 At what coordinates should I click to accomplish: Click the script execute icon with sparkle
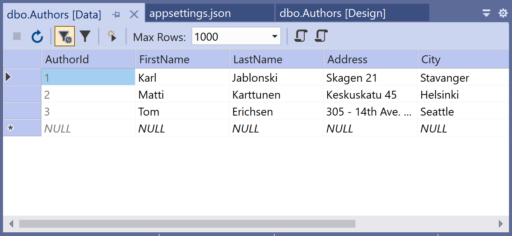[112, 37]
